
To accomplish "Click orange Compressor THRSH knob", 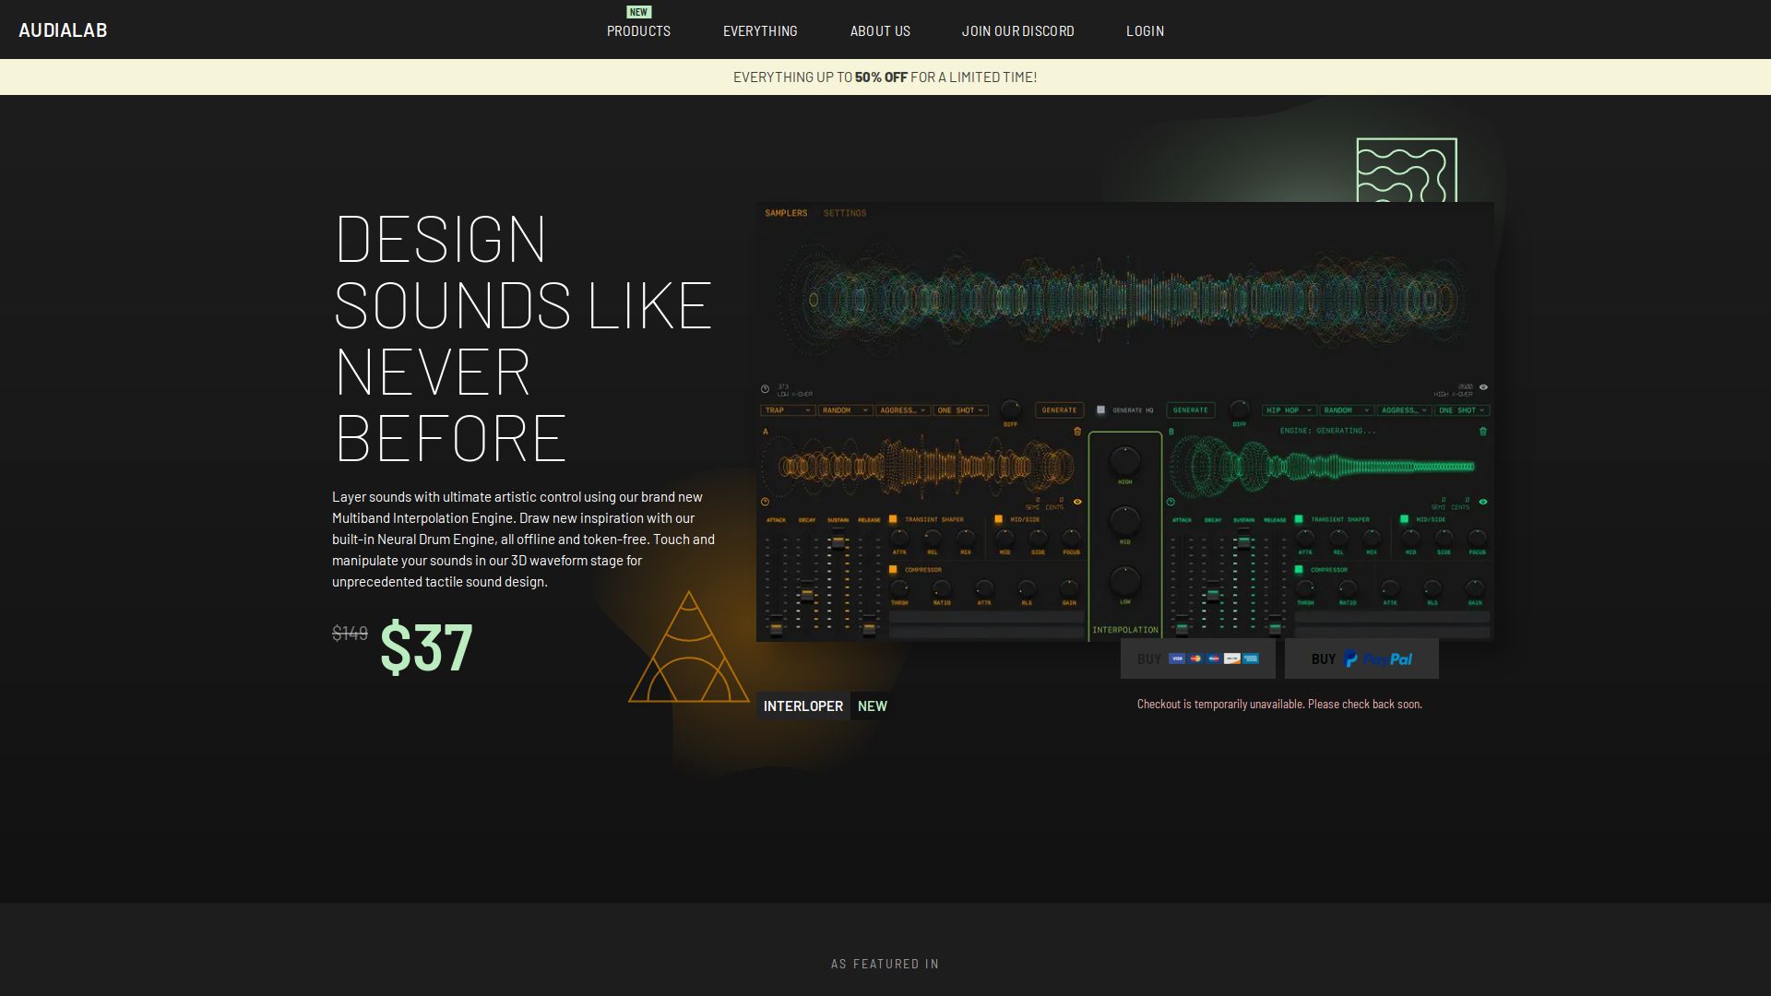I will tap(899, 588).
